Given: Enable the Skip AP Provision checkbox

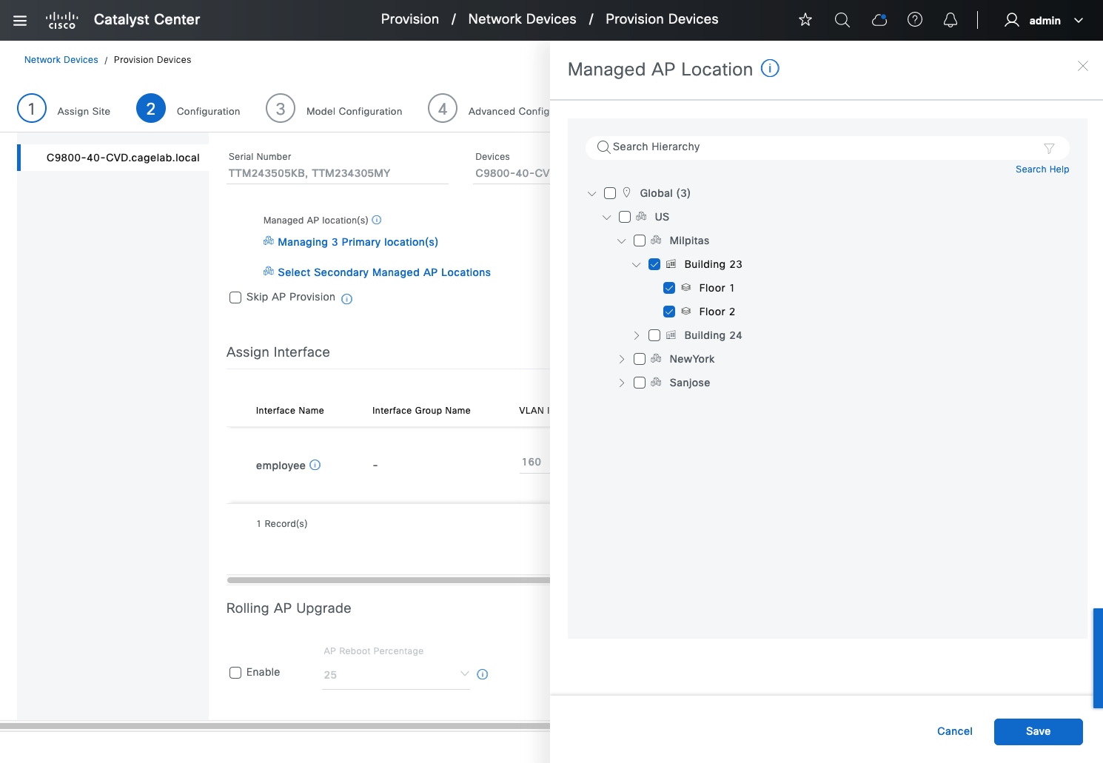Looking at the screenshot, I should [x=235, y=298].
